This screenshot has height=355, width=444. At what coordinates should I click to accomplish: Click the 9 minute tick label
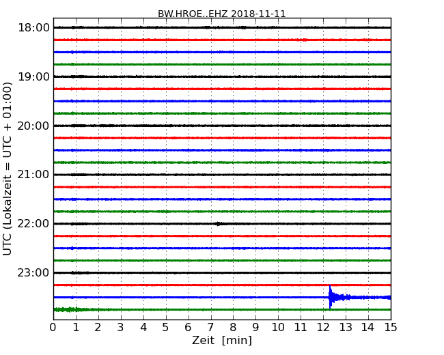tap(255, 328)
